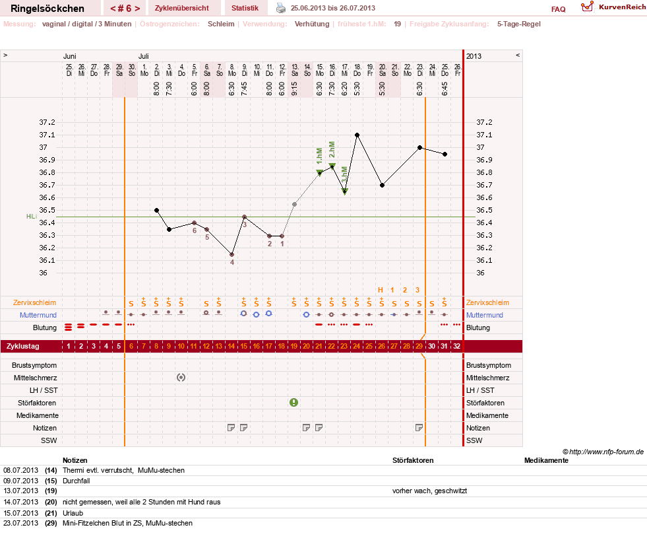Click the '5-Tage-Regel' setting value

[518, 24]
